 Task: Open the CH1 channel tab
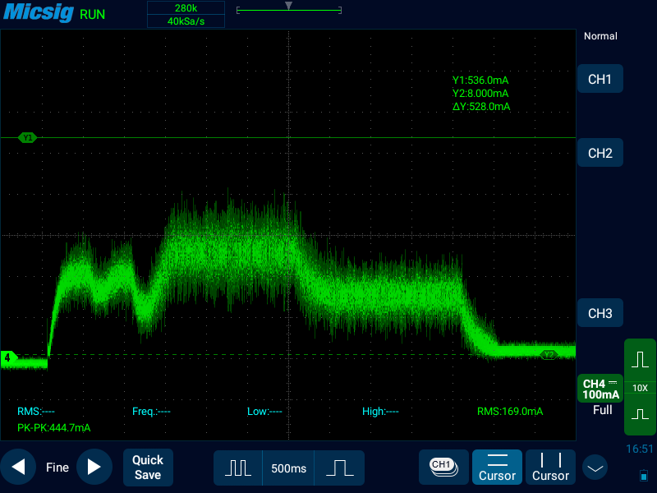pyautogui.click(x=600, y=79)
